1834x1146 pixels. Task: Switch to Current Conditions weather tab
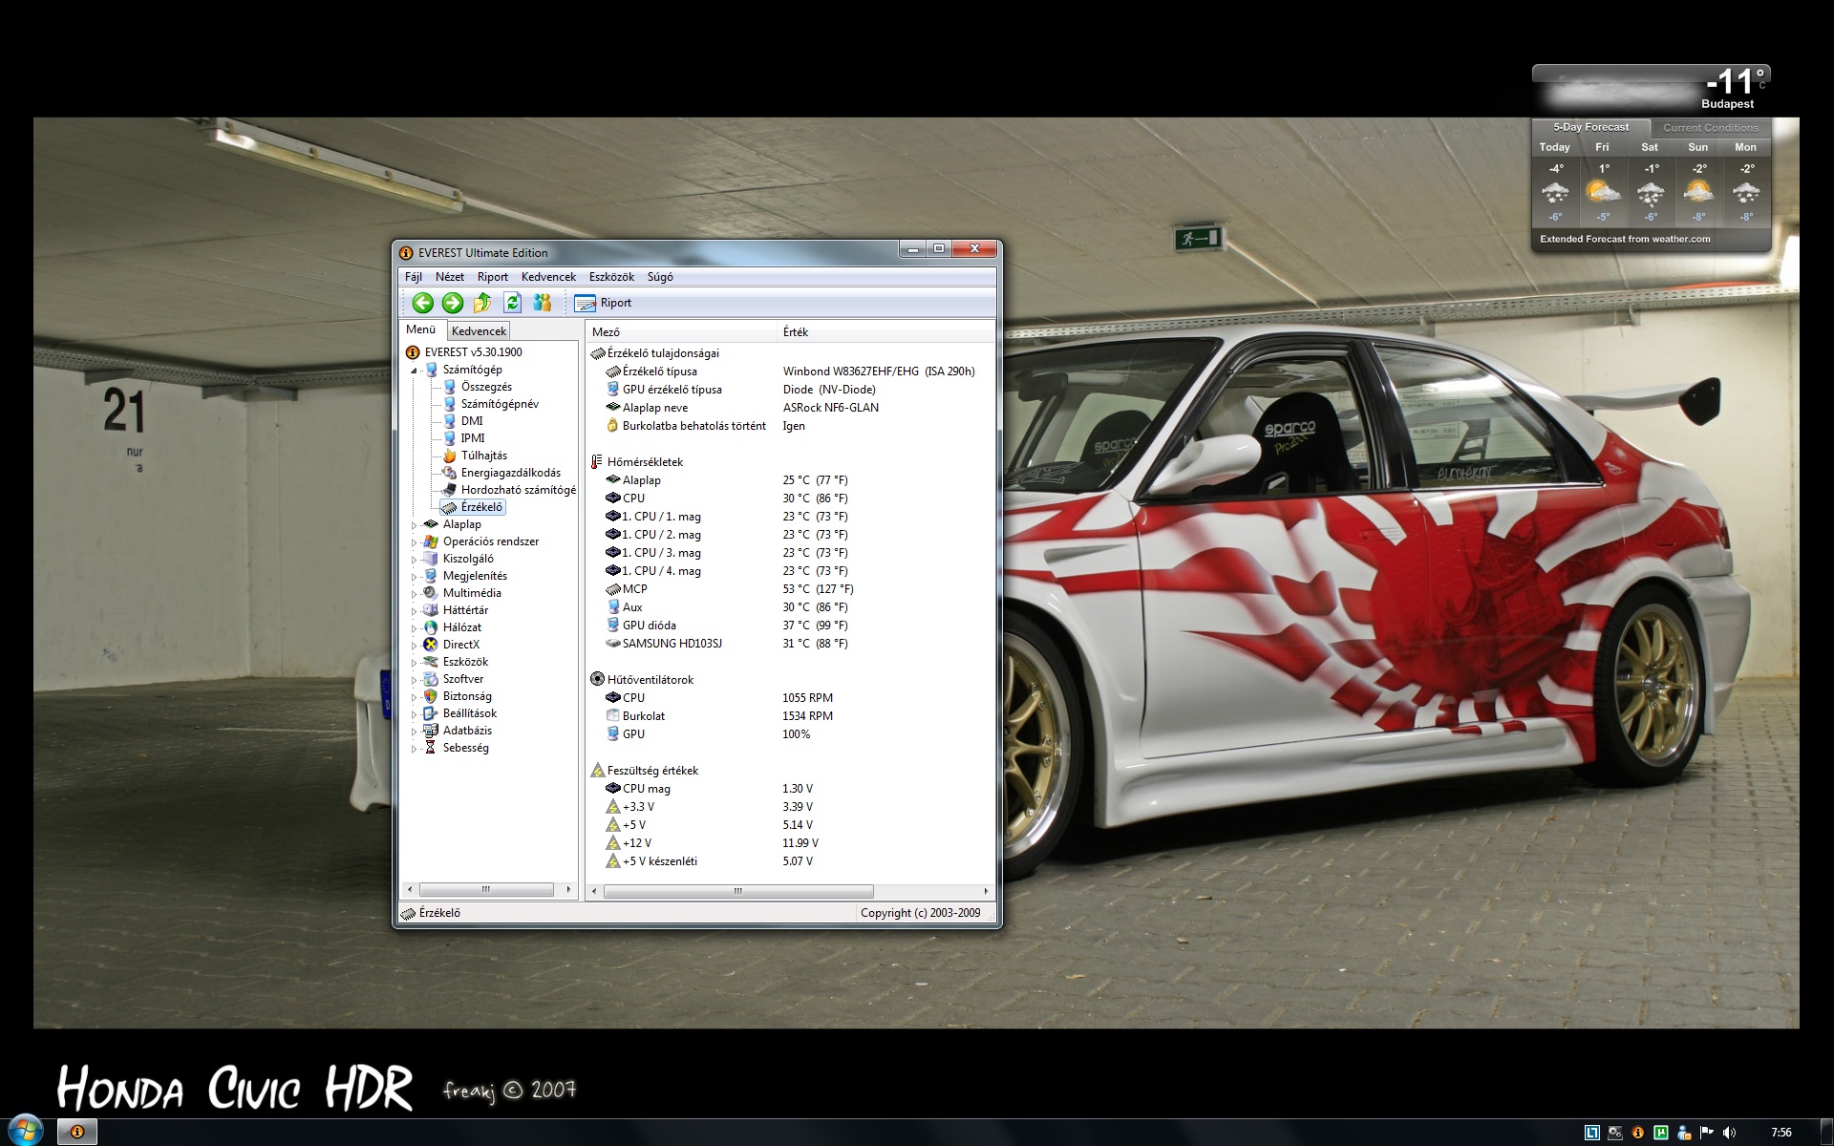(x=1710, y=128)
